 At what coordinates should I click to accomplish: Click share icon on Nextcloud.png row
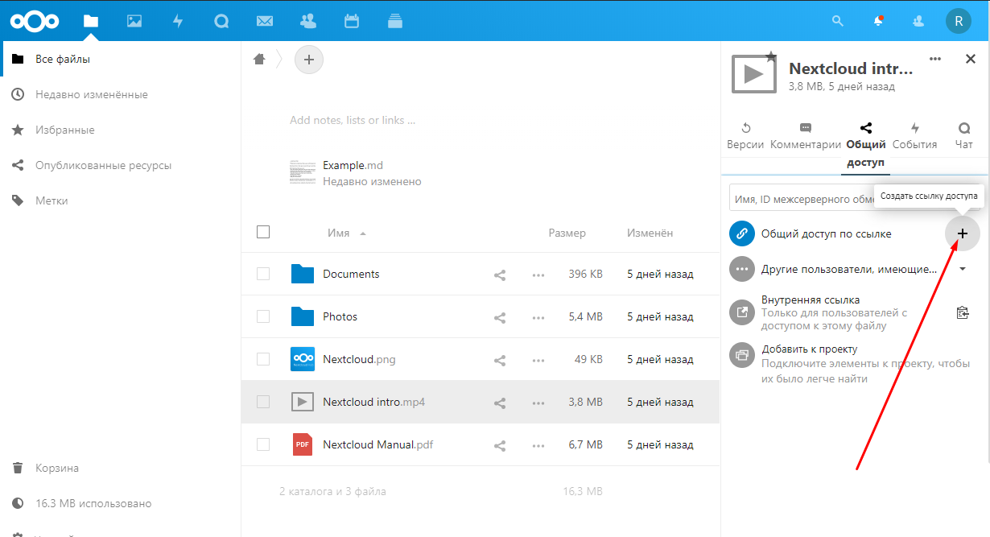pyautogui.click(x=500, y=360)
